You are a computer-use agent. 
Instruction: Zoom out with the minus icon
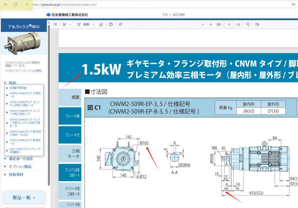203,24
